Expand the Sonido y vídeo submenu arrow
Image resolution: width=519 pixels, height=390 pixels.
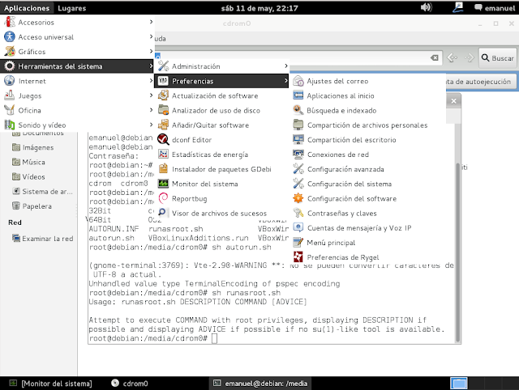point(151,125)
